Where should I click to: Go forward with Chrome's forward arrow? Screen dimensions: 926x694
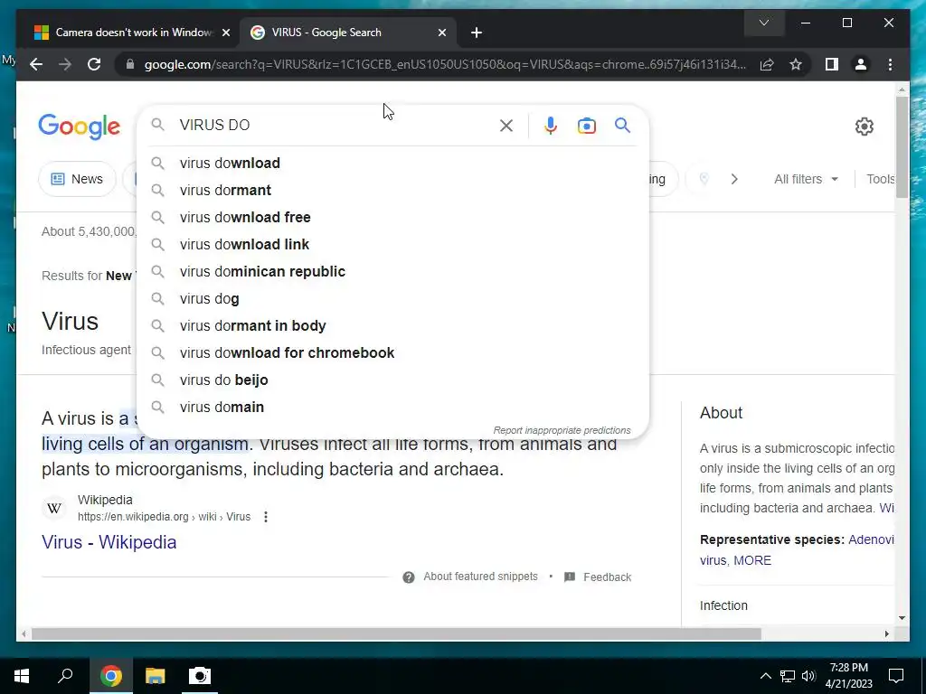coord(65,64)
